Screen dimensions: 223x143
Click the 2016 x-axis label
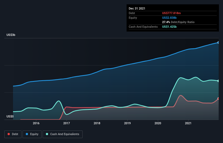click(x=36, y=123)
